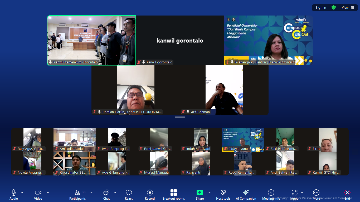Start recording with the Record button
Viewport: 360px width, 202px height.
pyautogui.click(x=150, y=193)
